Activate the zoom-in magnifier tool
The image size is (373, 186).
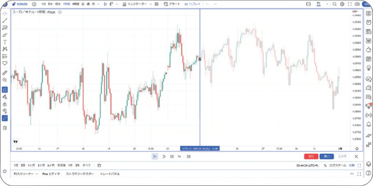[x=5, y=80]
